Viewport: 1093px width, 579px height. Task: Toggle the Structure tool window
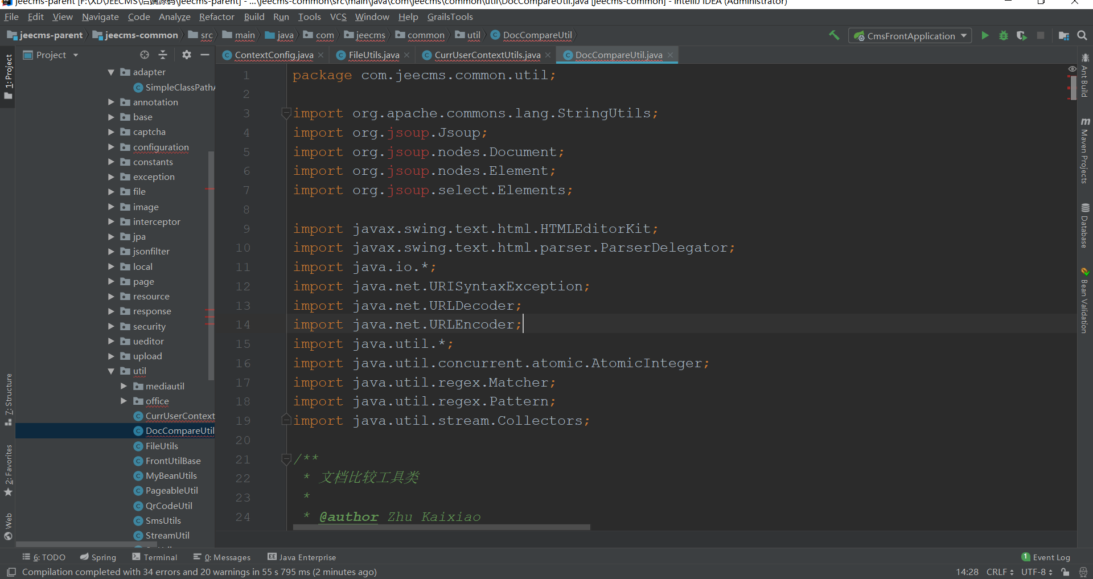pyautogui.click(x=9, y=399)
